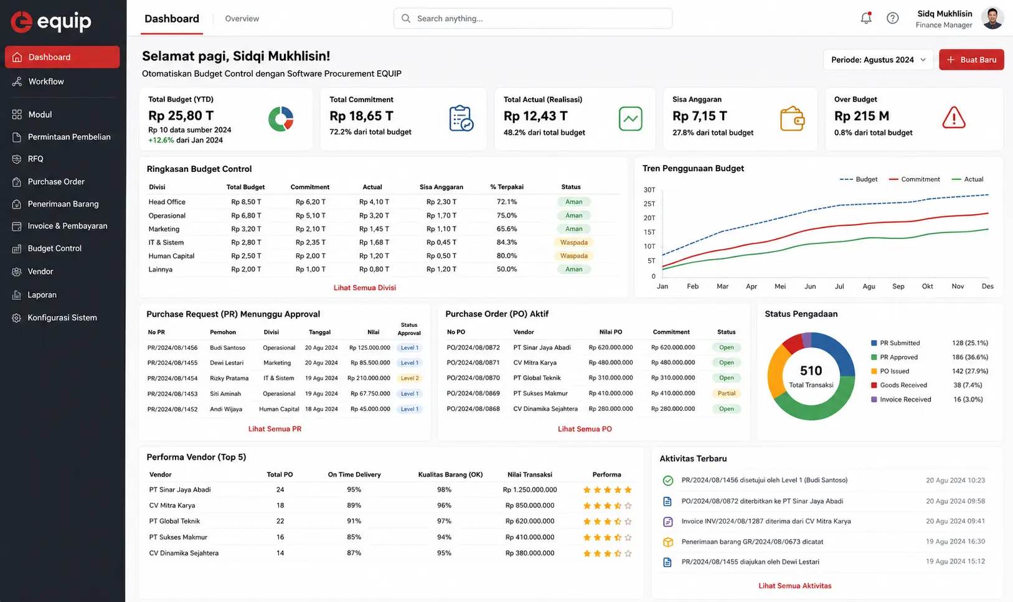Image resolution: width=1013 pixels, height=602 pixels.
Task: Select Penerimaan Barang sidebar icon
Action: pyautogui.click(x=17, y=204)
